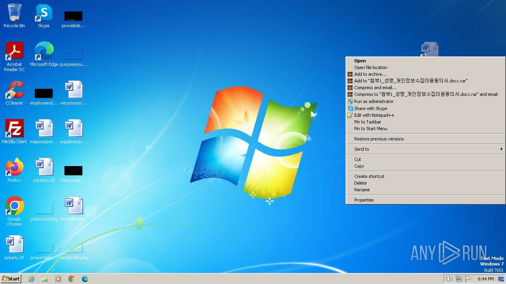Expand the Send to submenu
Screen dimensions: 506x284
pyautogui.click(x=425, y=149)
